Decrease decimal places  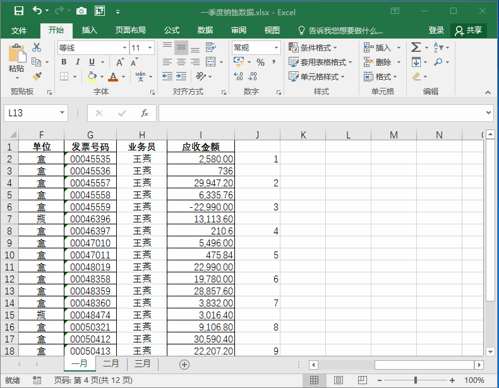pos(253,76)
